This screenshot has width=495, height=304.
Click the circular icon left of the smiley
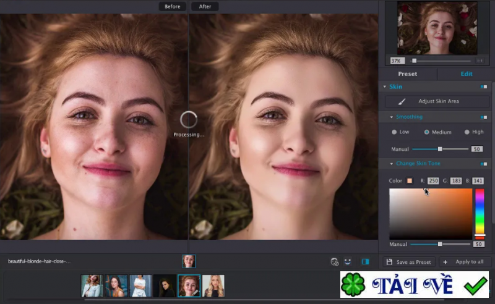[335, 261]
